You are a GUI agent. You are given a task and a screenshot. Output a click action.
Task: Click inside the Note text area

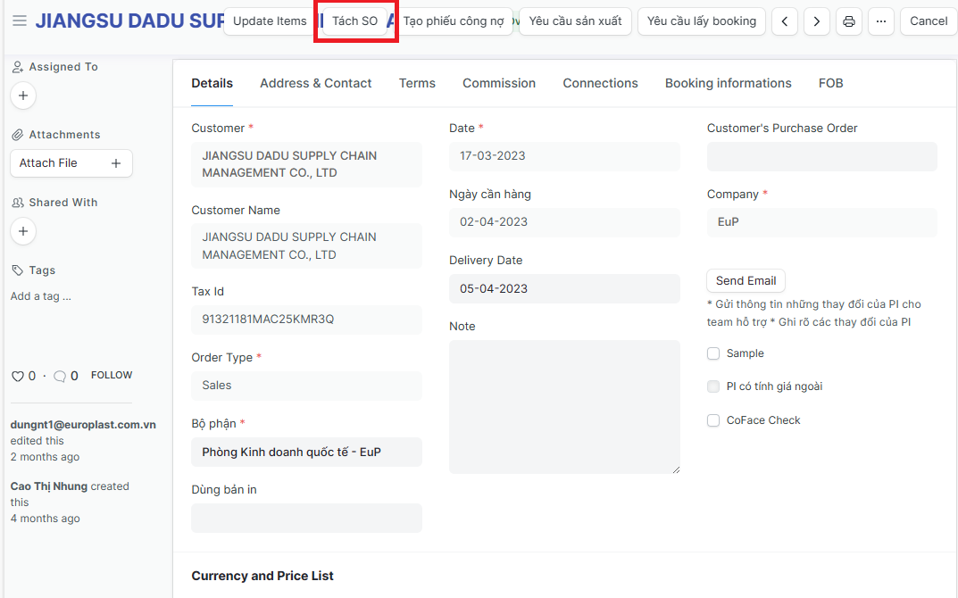563,406
